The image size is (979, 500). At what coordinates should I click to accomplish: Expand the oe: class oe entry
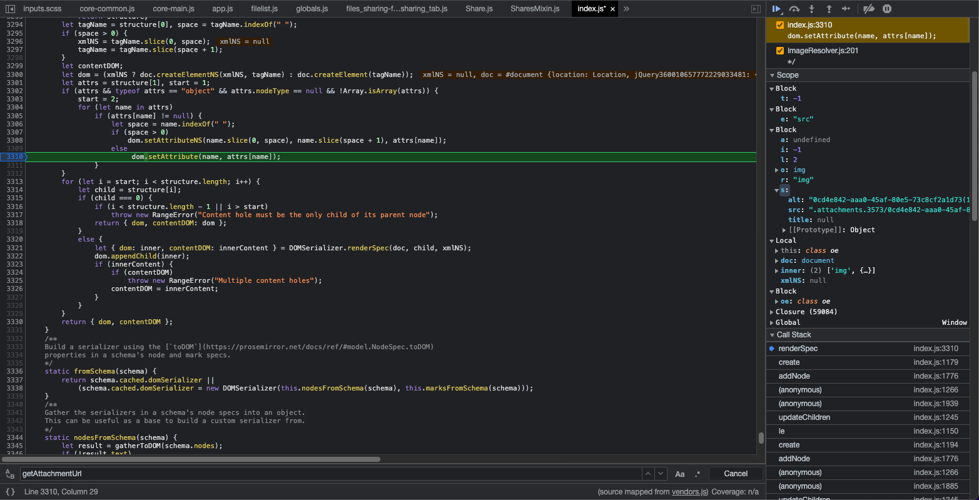pos(777,302)
